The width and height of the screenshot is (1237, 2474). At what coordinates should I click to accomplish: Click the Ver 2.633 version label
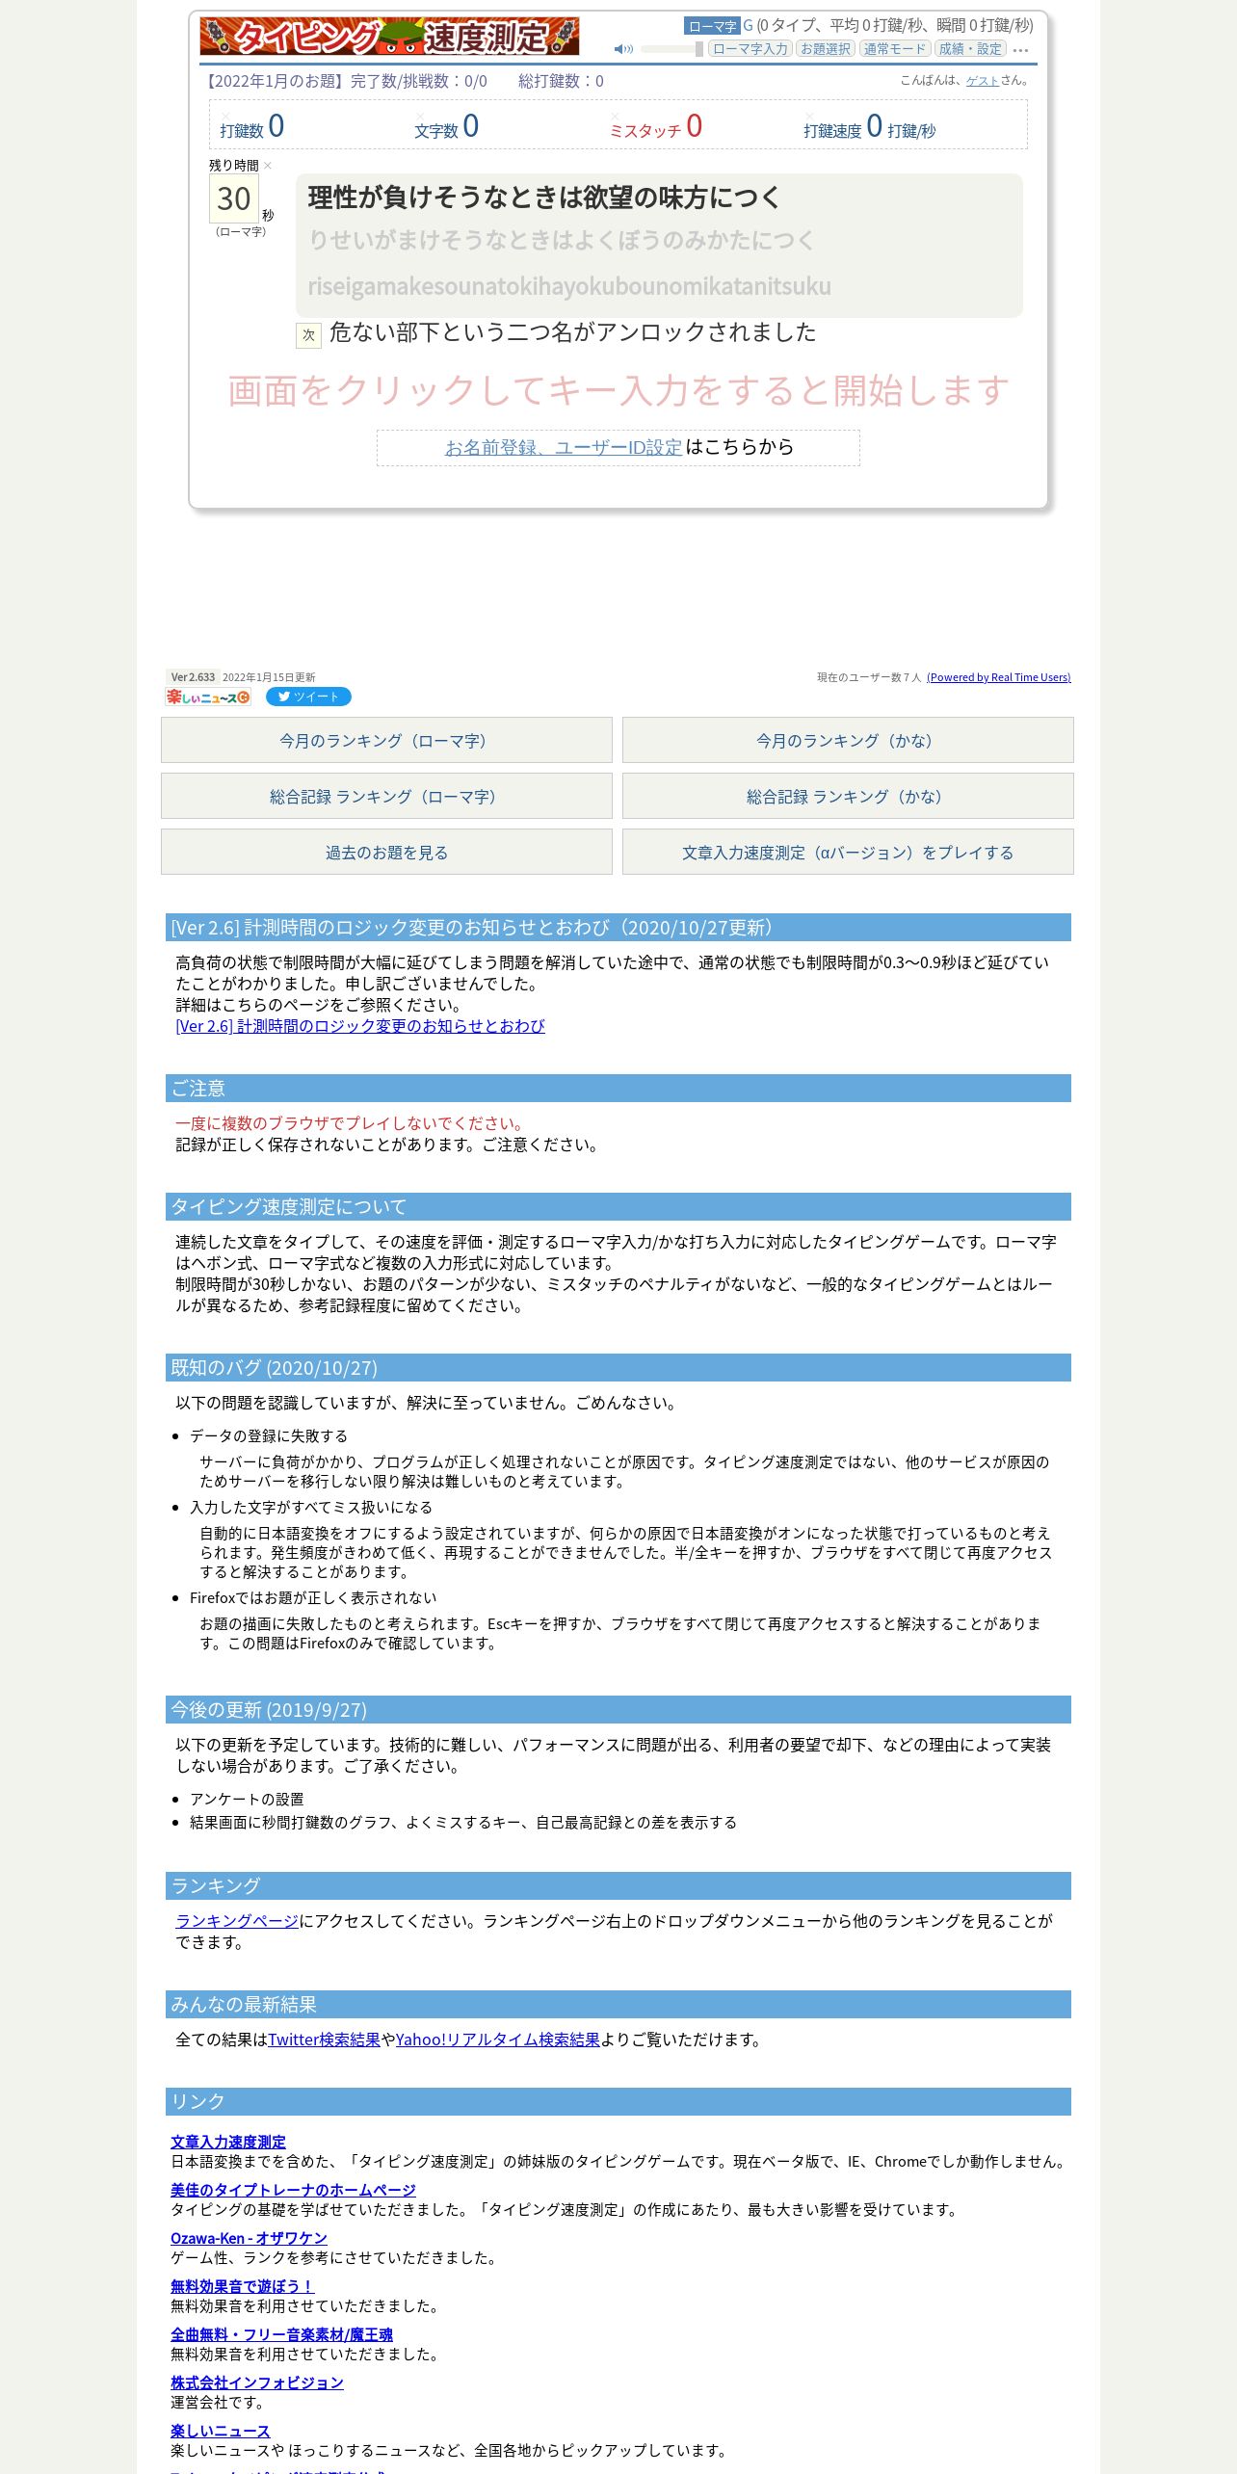[x=193, y=677]
